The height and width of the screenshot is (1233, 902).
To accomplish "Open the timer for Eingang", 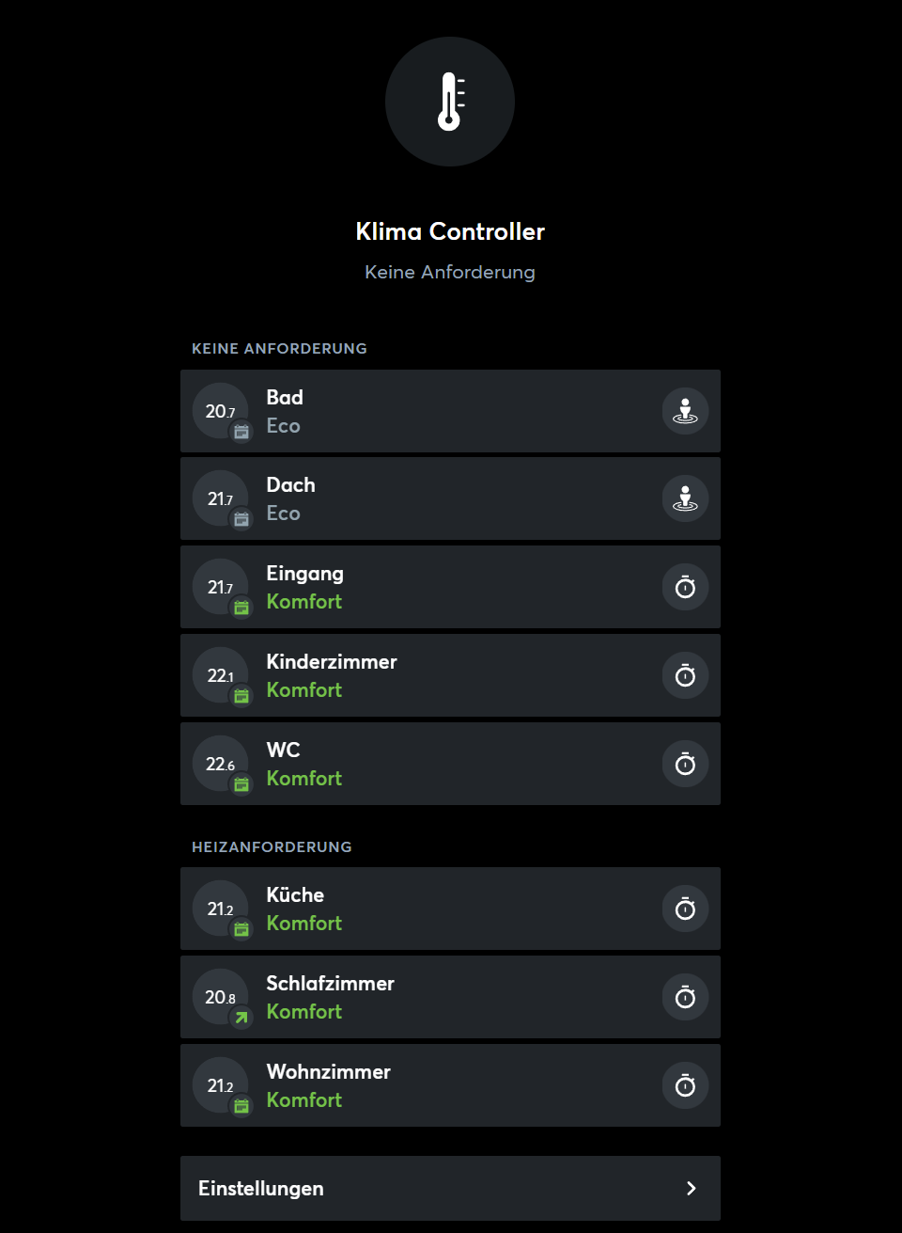I will [x=685, y=587].
